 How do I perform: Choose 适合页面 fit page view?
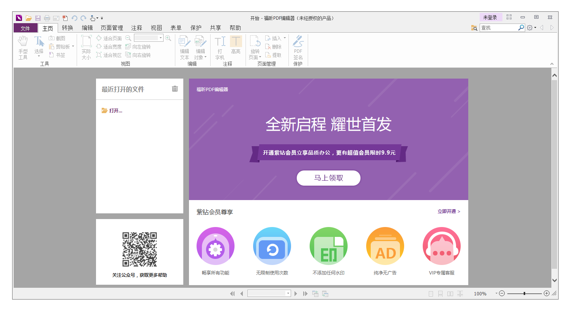[x=109, y=38]
